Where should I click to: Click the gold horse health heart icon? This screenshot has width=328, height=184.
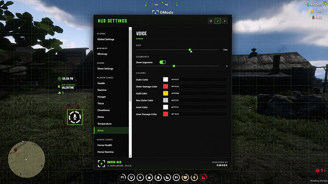(185, 177)
